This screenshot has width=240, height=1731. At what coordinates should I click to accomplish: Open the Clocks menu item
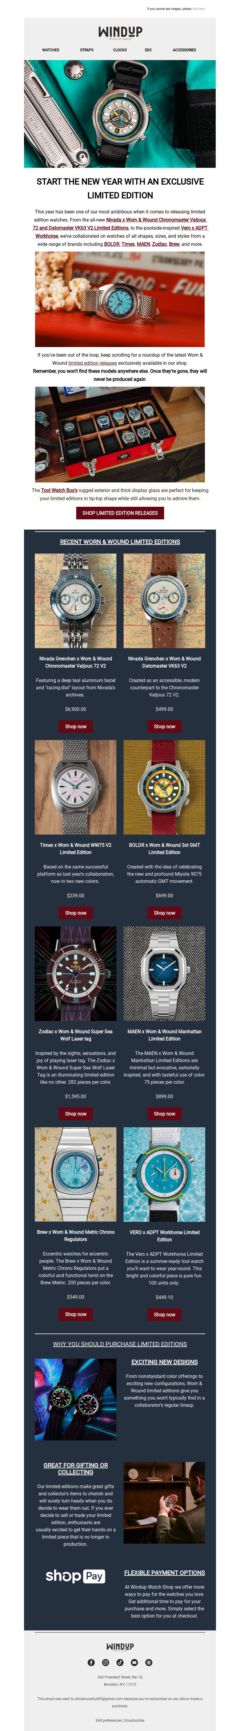pos(120,50)
